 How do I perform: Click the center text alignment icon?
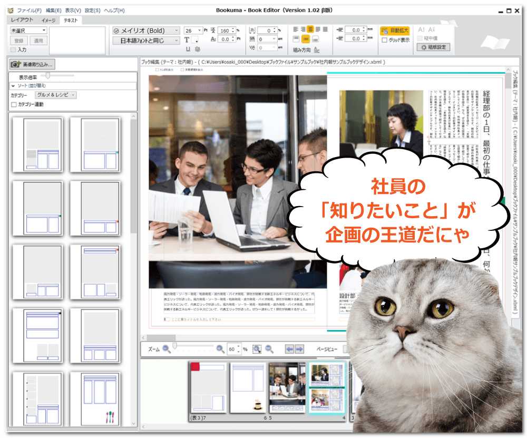point(311,29)
